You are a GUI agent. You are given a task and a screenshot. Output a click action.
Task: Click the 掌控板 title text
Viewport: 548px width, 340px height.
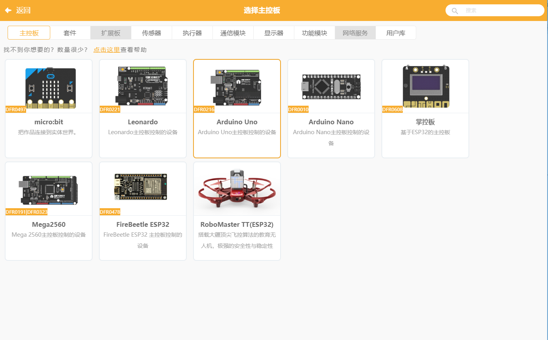click(425, 122)
